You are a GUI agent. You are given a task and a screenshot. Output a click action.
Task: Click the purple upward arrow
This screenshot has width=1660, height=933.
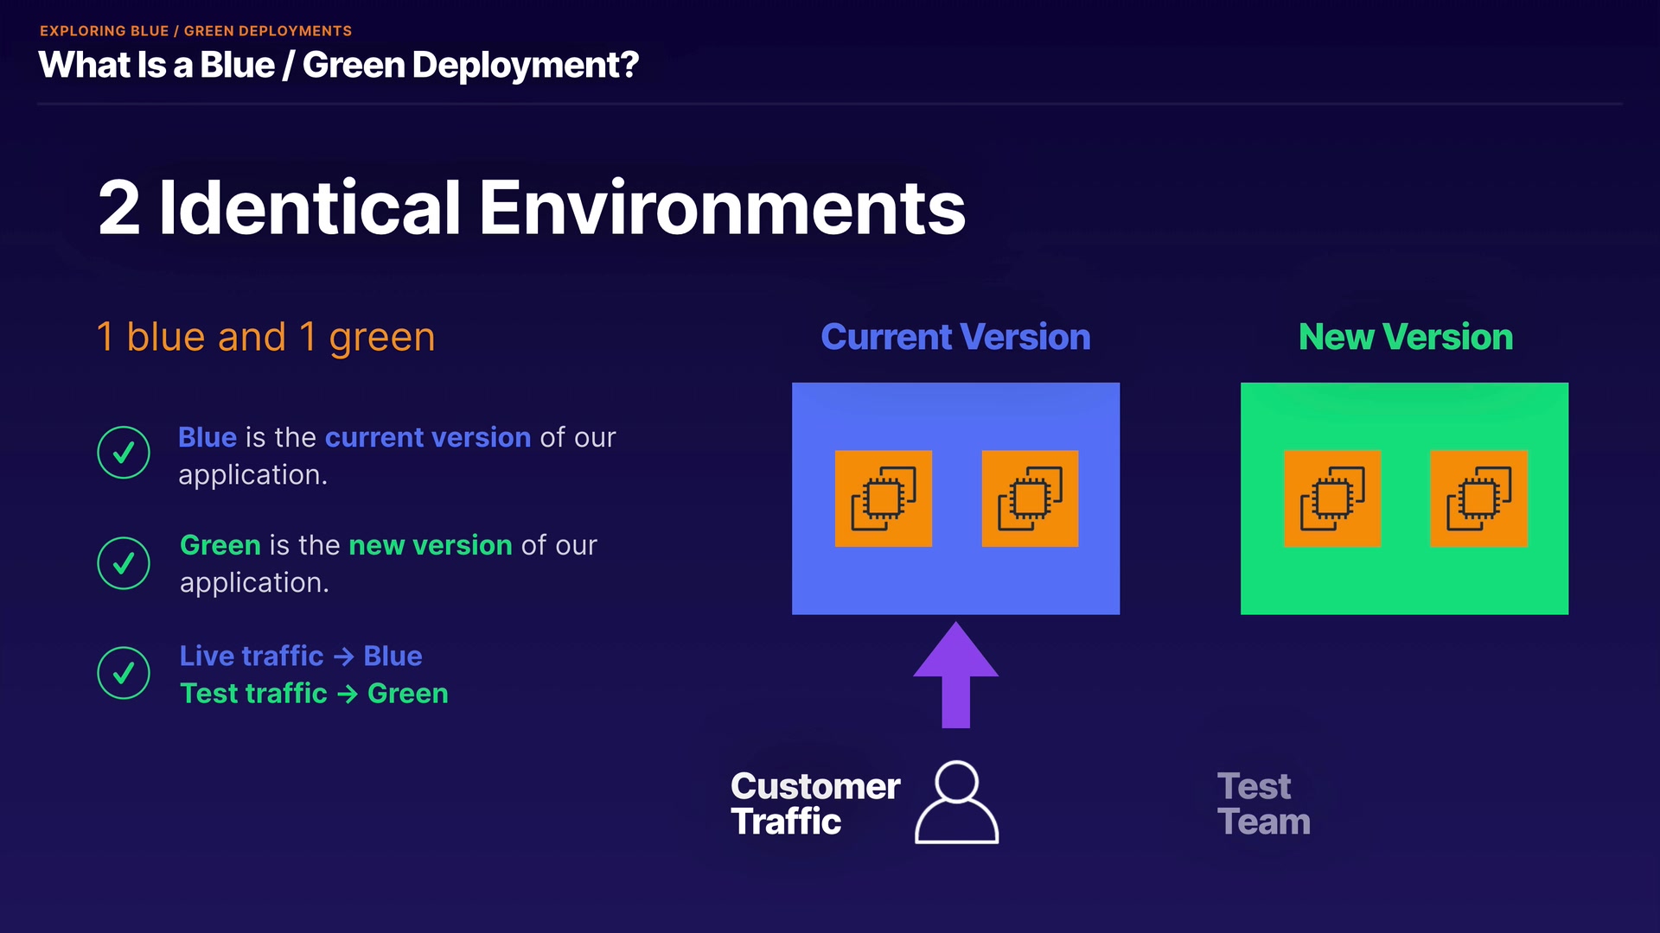point(955,675)
